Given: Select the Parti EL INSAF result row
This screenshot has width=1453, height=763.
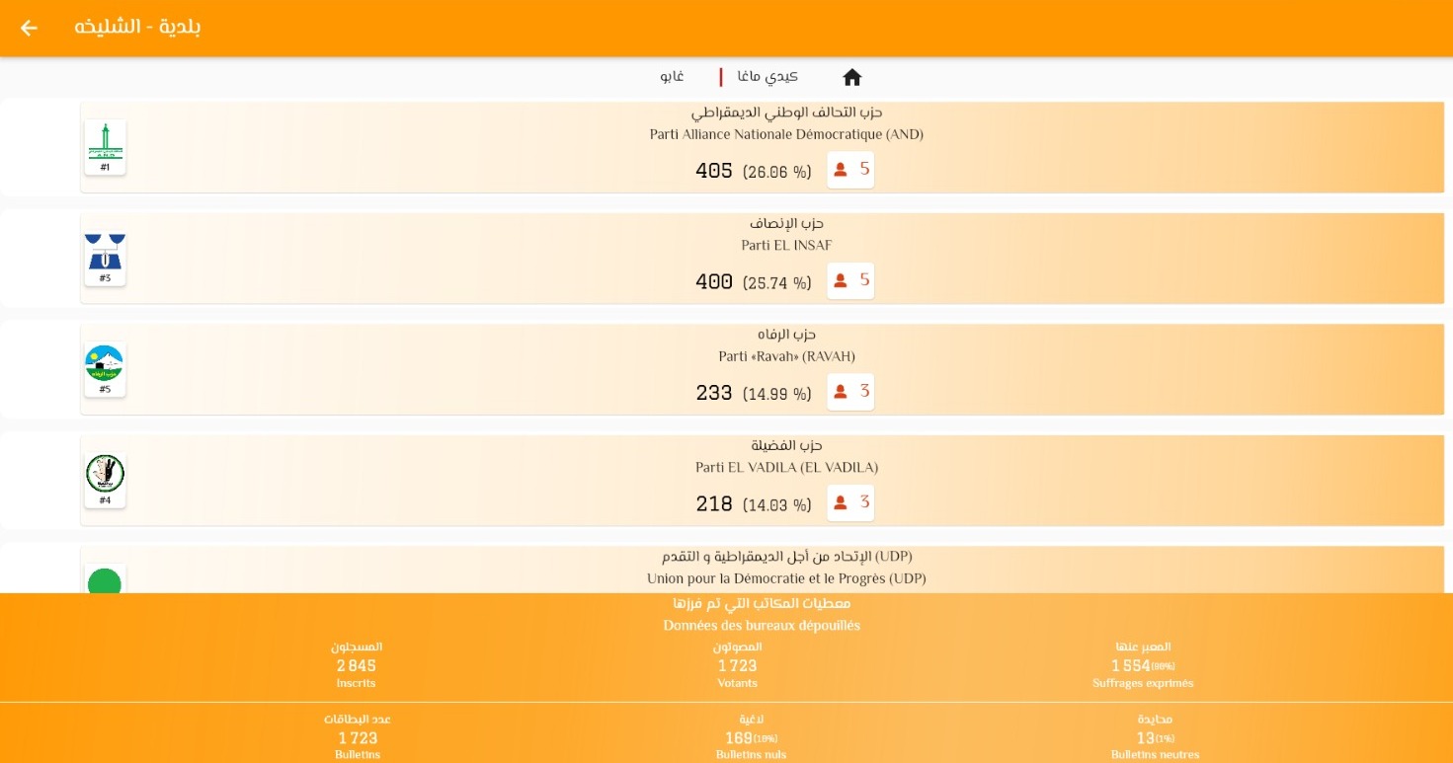Looking at the screenshot, I should tap(786, 246).
